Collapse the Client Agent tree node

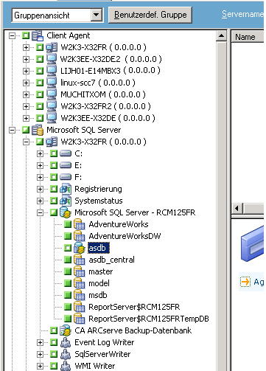pos(12,35)
